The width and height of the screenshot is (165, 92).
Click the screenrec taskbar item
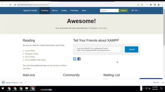tap(46, 90)
